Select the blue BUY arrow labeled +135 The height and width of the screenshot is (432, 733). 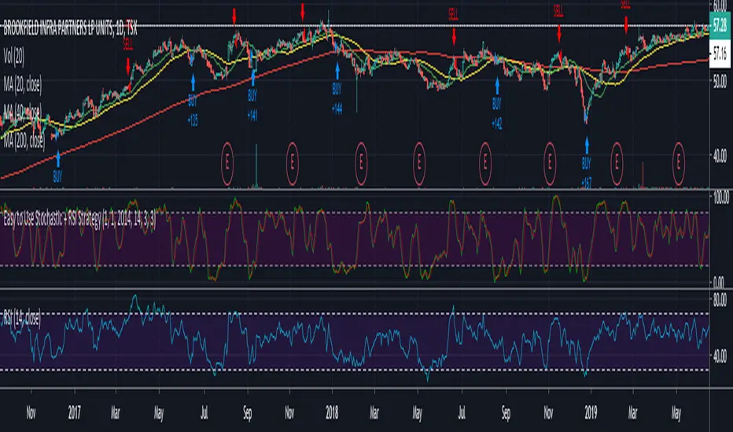tap(193, 82)
